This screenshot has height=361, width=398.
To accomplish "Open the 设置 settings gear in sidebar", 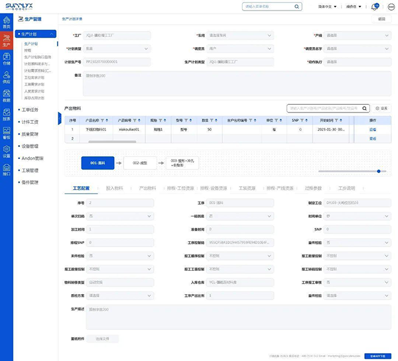I will (x=7, y=151).
